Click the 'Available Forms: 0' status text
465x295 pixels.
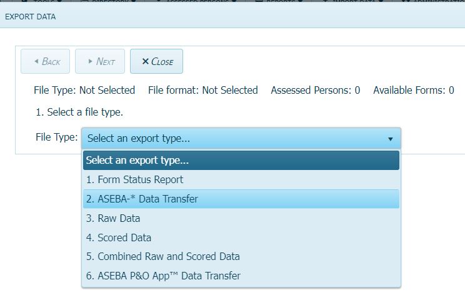coord(413,90)
